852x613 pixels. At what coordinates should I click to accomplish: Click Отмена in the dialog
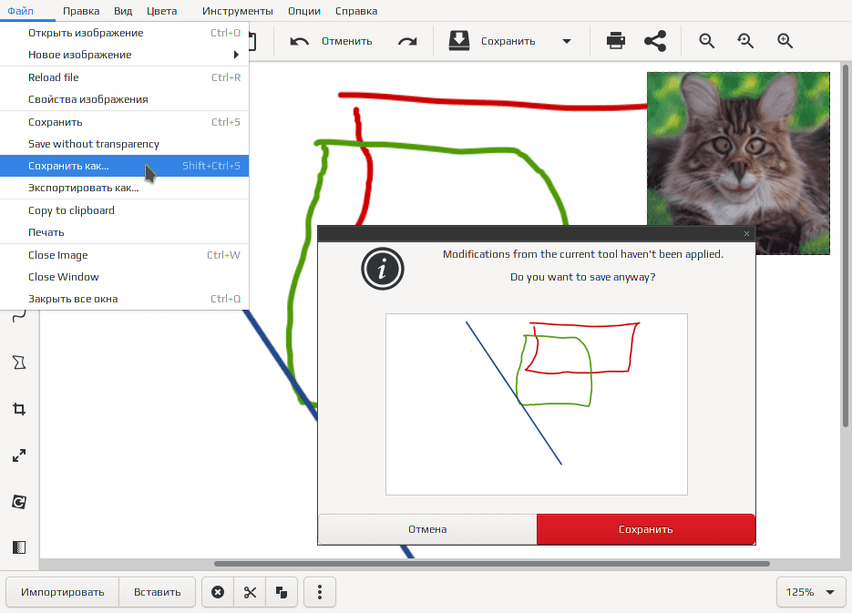(427, 529)
